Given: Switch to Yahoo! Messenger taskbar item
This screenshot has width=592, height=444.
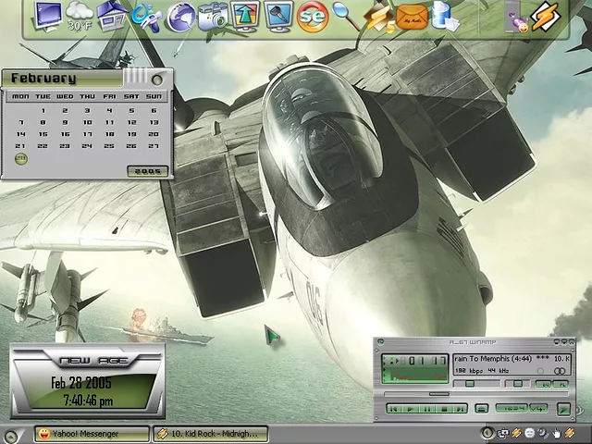Looking at the screenshot, I should [90, 433].
